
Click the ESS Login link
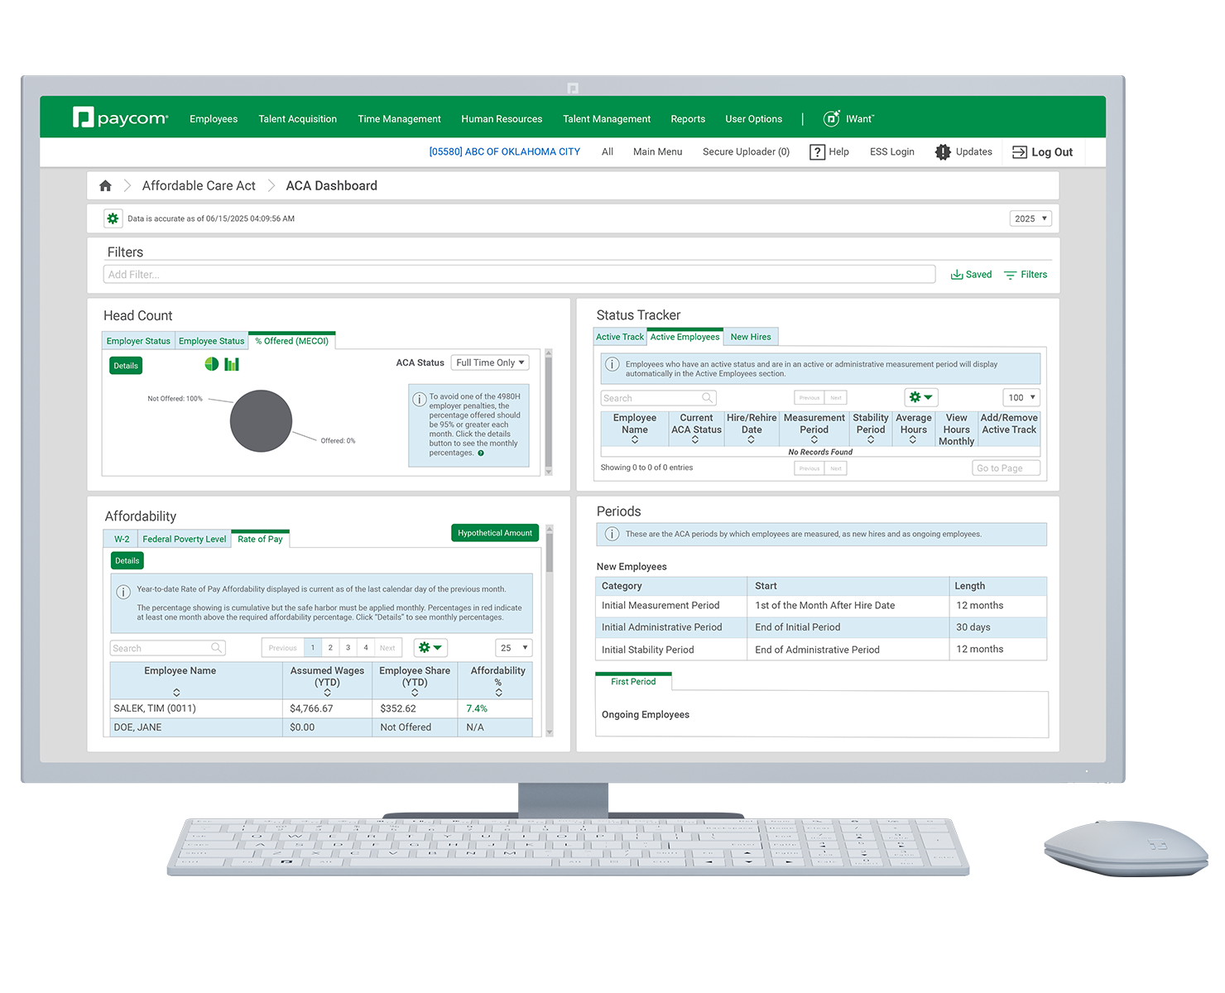(892, 152)
